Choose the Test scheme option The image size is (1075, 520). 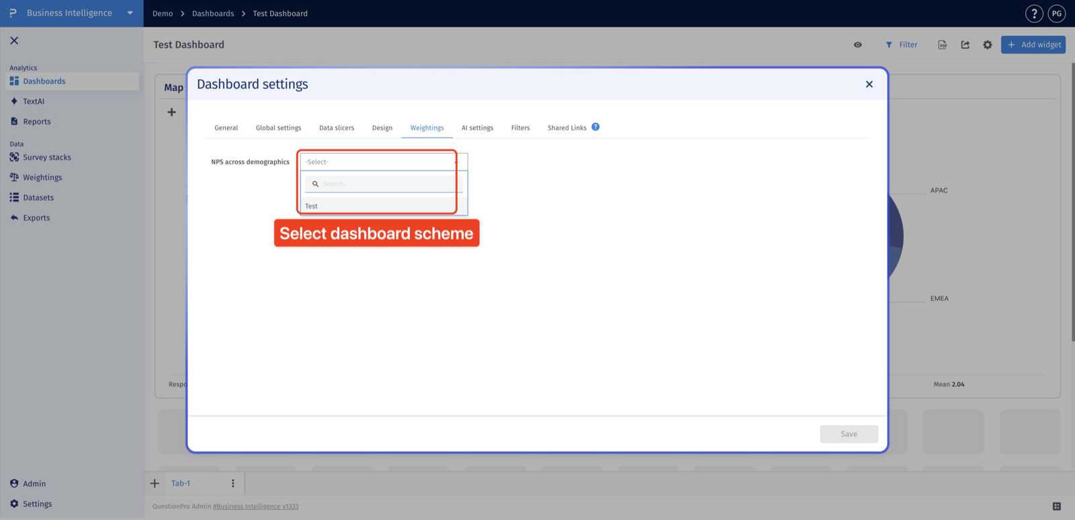click(384, 206)
